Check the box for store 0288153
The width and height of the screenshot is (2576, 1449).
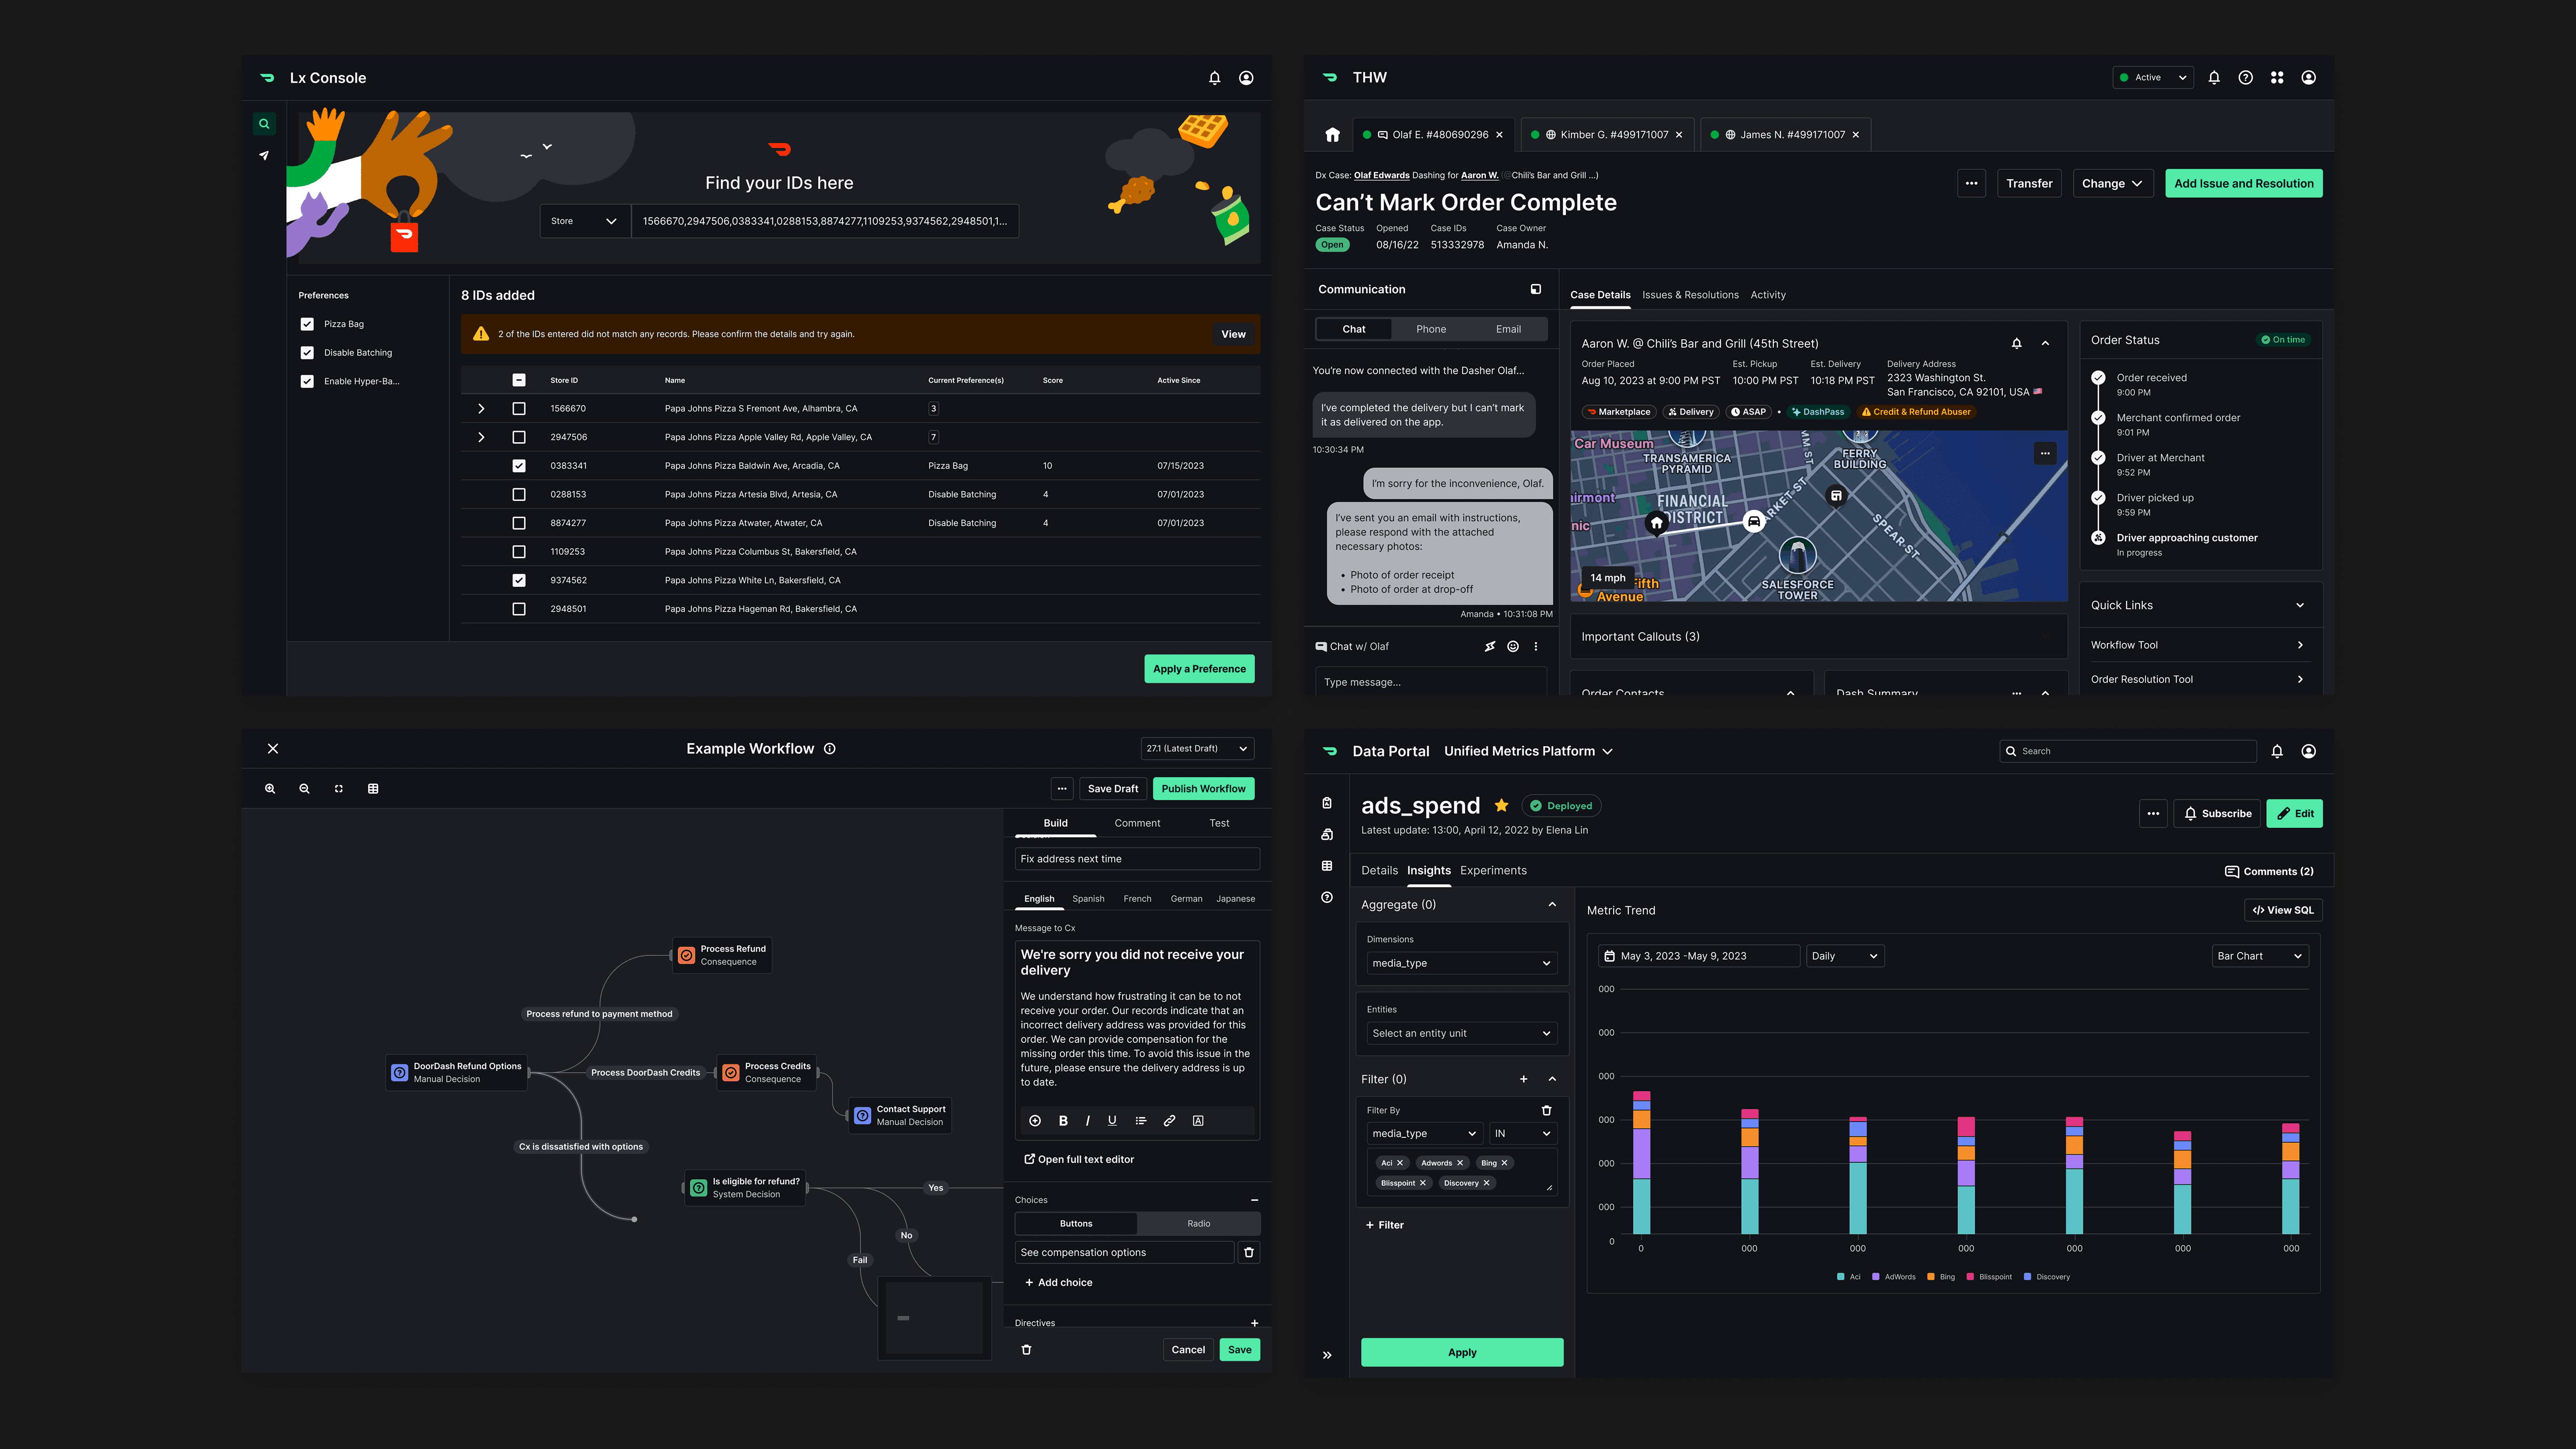(519, 494)
